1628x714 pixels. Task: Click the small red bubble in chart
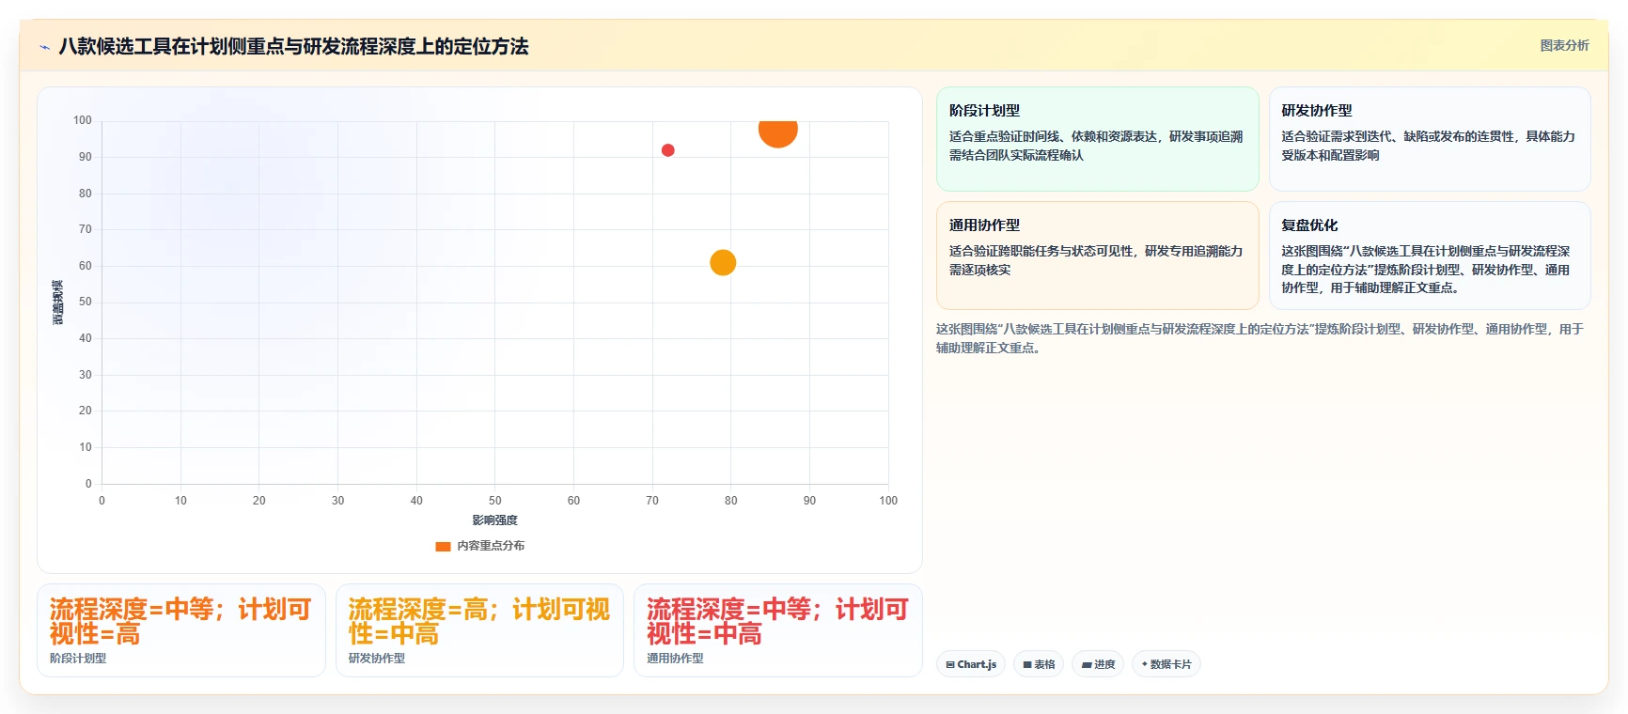coord(667,150)
